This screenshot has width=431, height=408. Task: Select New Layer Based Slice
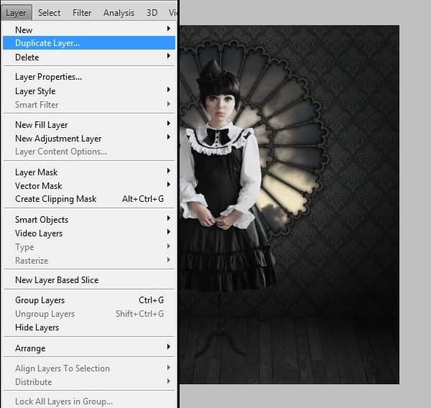(57, 280)
